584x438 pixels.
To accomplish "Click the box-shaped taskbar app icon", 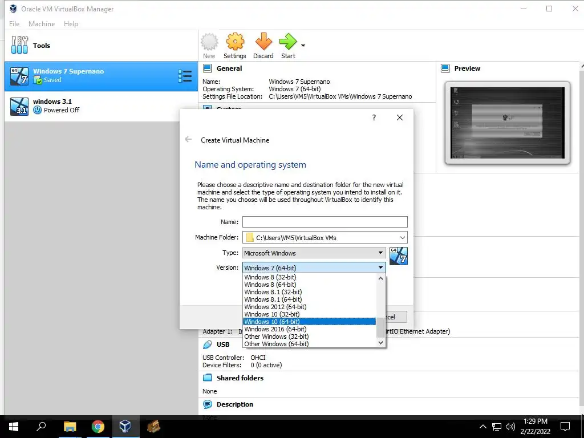I will (x=153, y=427).
